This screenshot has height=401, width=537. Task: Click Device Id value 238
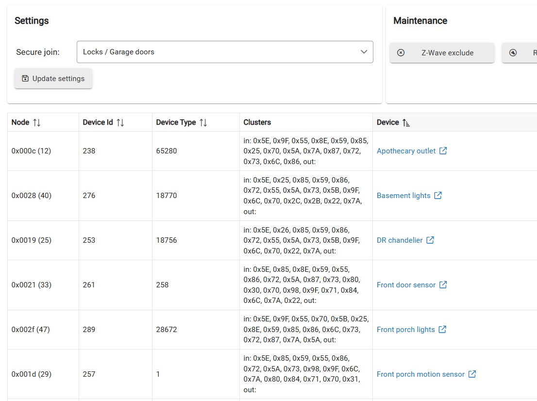coord(89,151)
